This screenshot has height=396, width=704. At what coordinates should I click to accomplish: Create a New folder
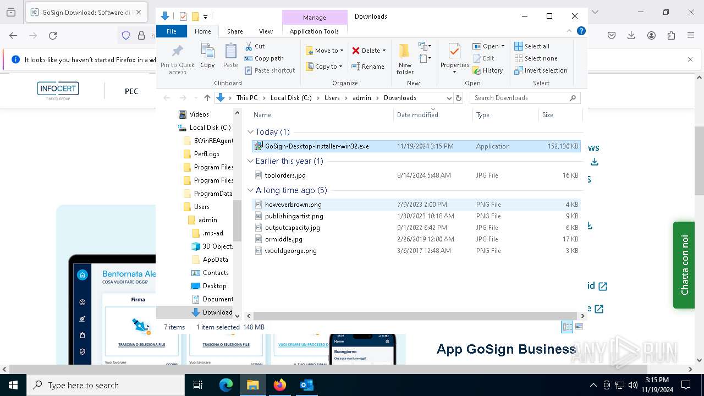coord(405,59)
